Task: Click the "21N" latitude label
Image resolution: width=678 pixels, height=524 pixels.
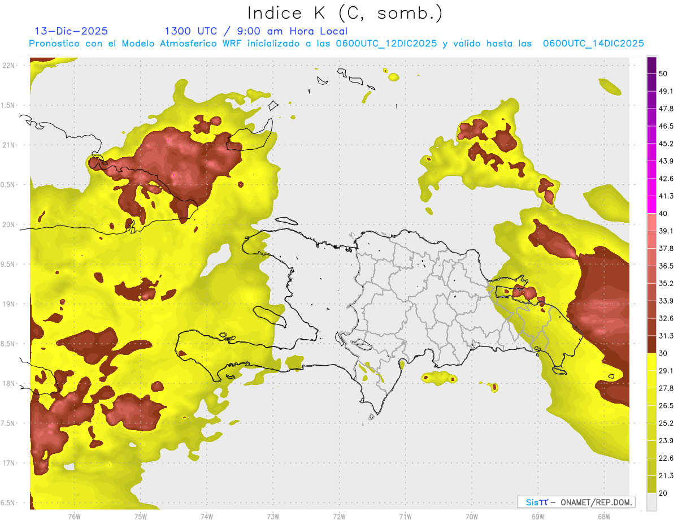Action: tap(10, 145)
